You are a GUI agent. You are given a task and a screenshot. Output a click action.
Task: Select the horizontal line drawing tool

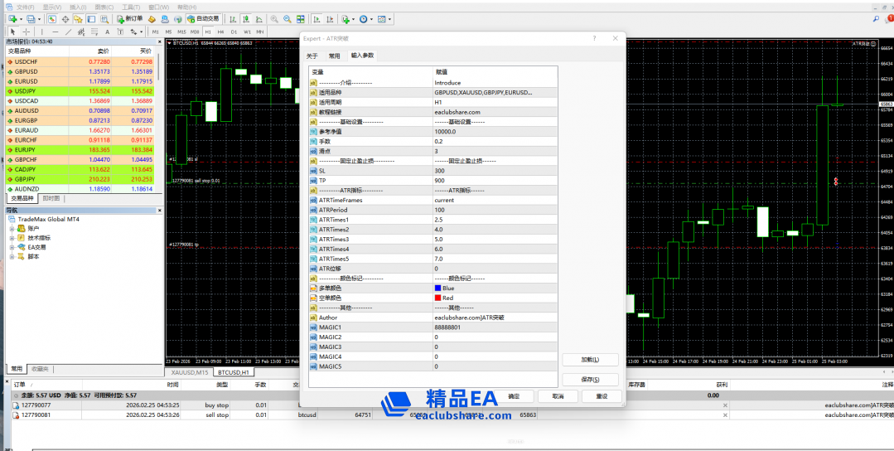point(55,32)
